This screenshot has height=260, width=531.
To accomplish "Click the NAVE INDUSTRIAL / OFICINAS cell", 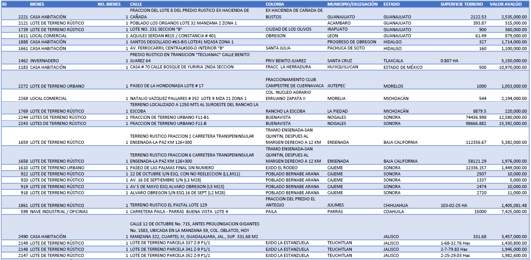I will pyautogui.click(x=59, y=212).
